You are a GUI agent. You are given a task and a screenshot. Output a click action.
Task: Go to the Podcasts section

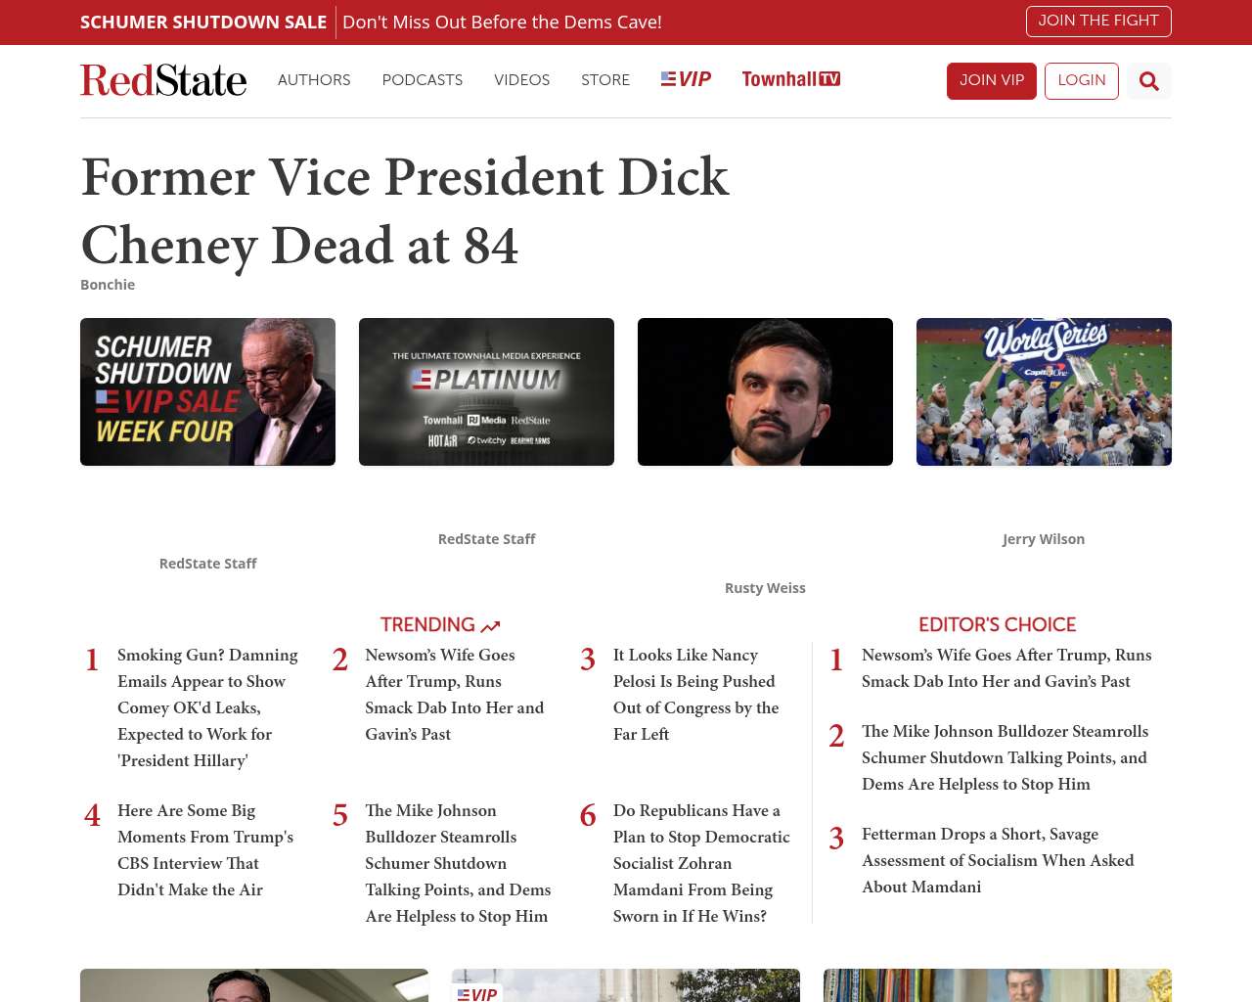pos(423,80)
